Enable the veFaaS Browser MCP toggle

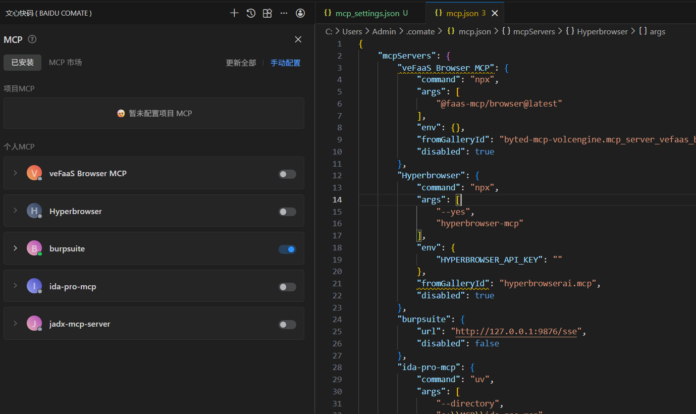click(x=287, y=174)
